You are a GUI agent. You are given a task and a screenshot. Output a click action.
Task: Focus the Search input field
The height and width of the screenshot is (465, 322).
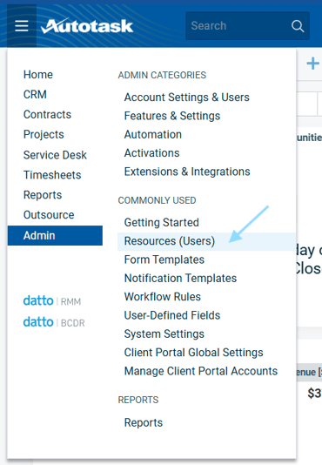coord(247,26)
